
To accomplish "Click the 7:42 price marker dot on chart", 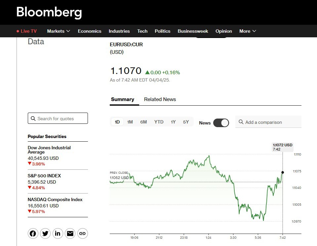I will (x=283, y=172).
